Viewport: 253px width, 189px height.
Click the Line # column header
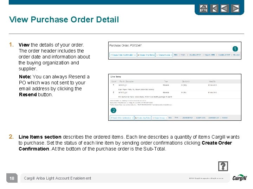coord(114,82)
